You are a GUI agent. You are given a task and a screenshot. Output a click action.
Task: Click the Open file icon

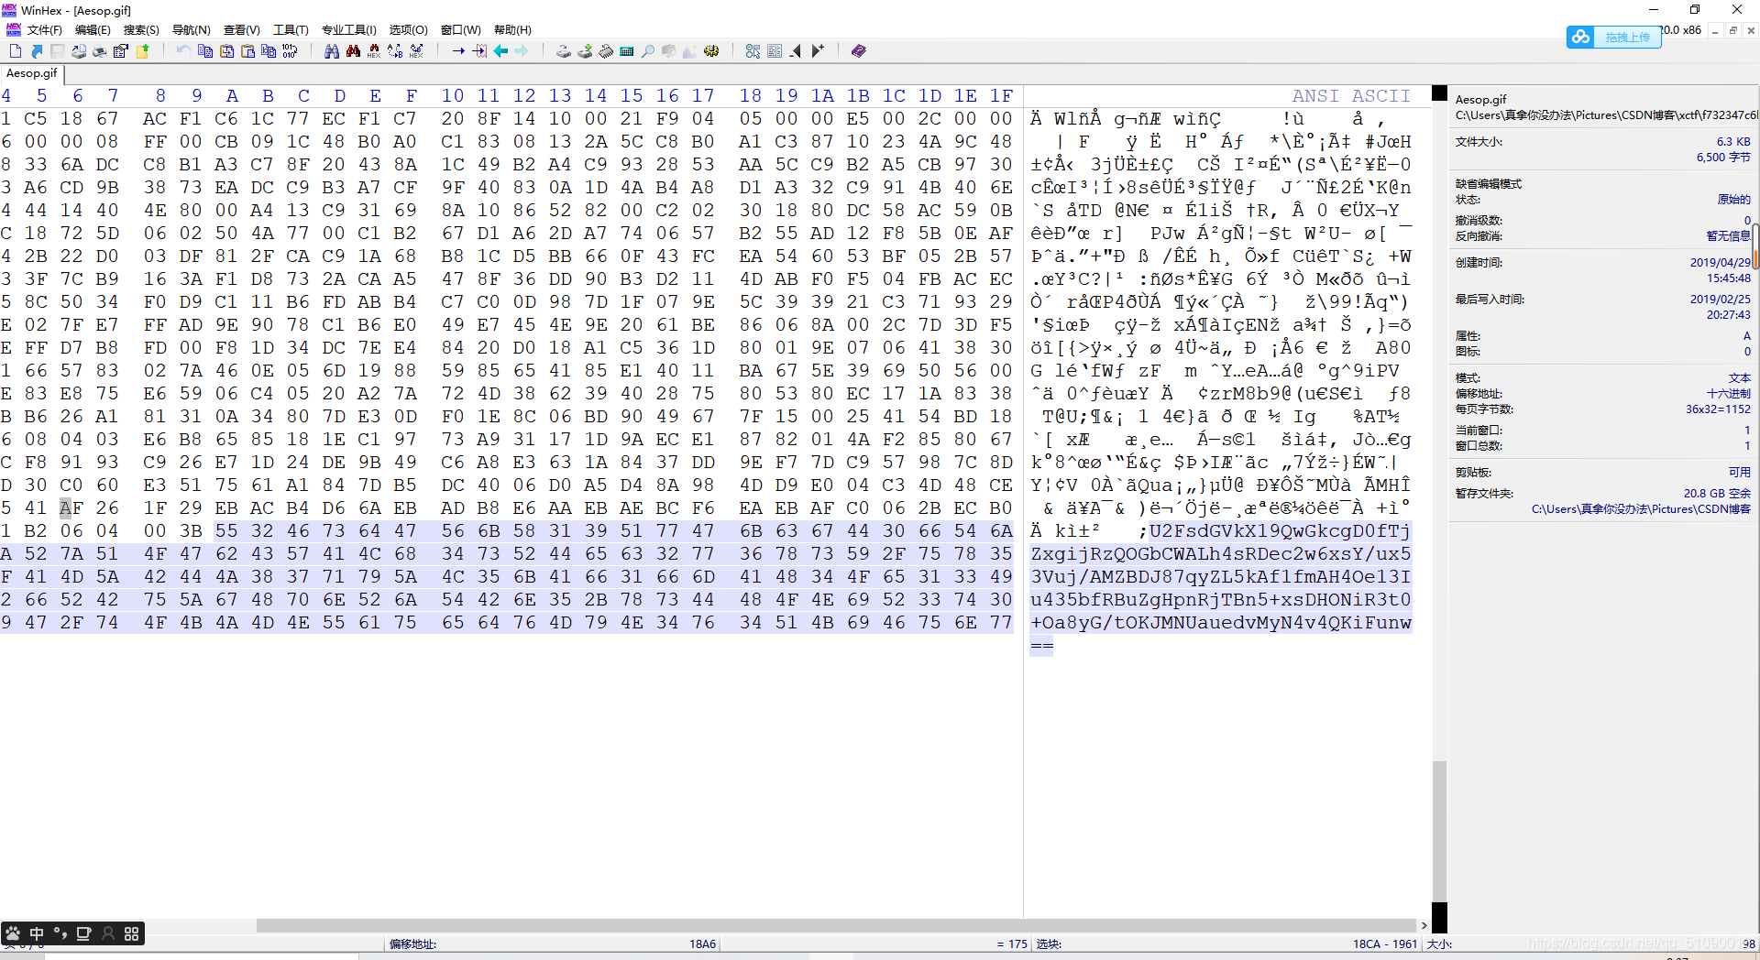37,51
